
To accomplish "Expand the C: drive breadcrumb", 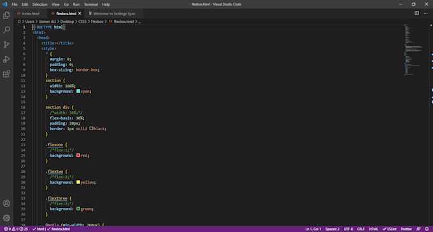I will click(x=19, y=22).
